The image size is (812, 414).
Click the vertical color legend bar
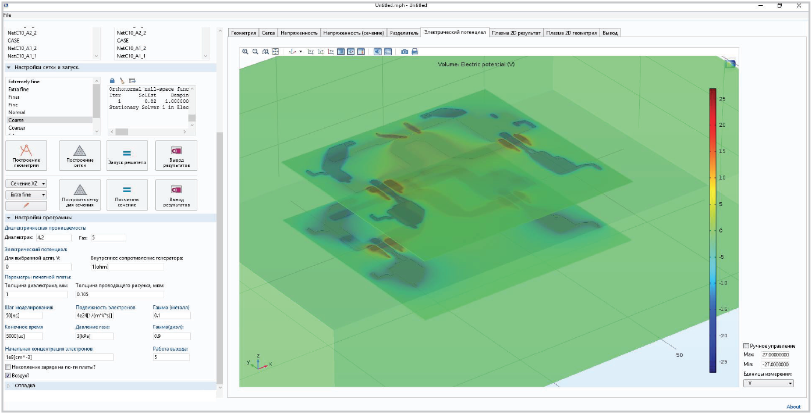coord(713,230)
